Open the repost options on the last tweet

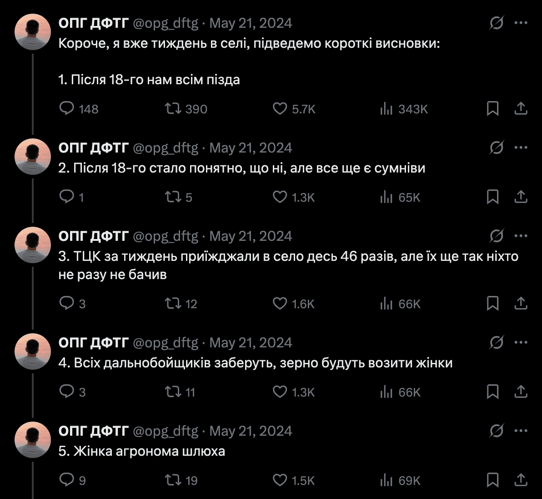tap(173, 480)
